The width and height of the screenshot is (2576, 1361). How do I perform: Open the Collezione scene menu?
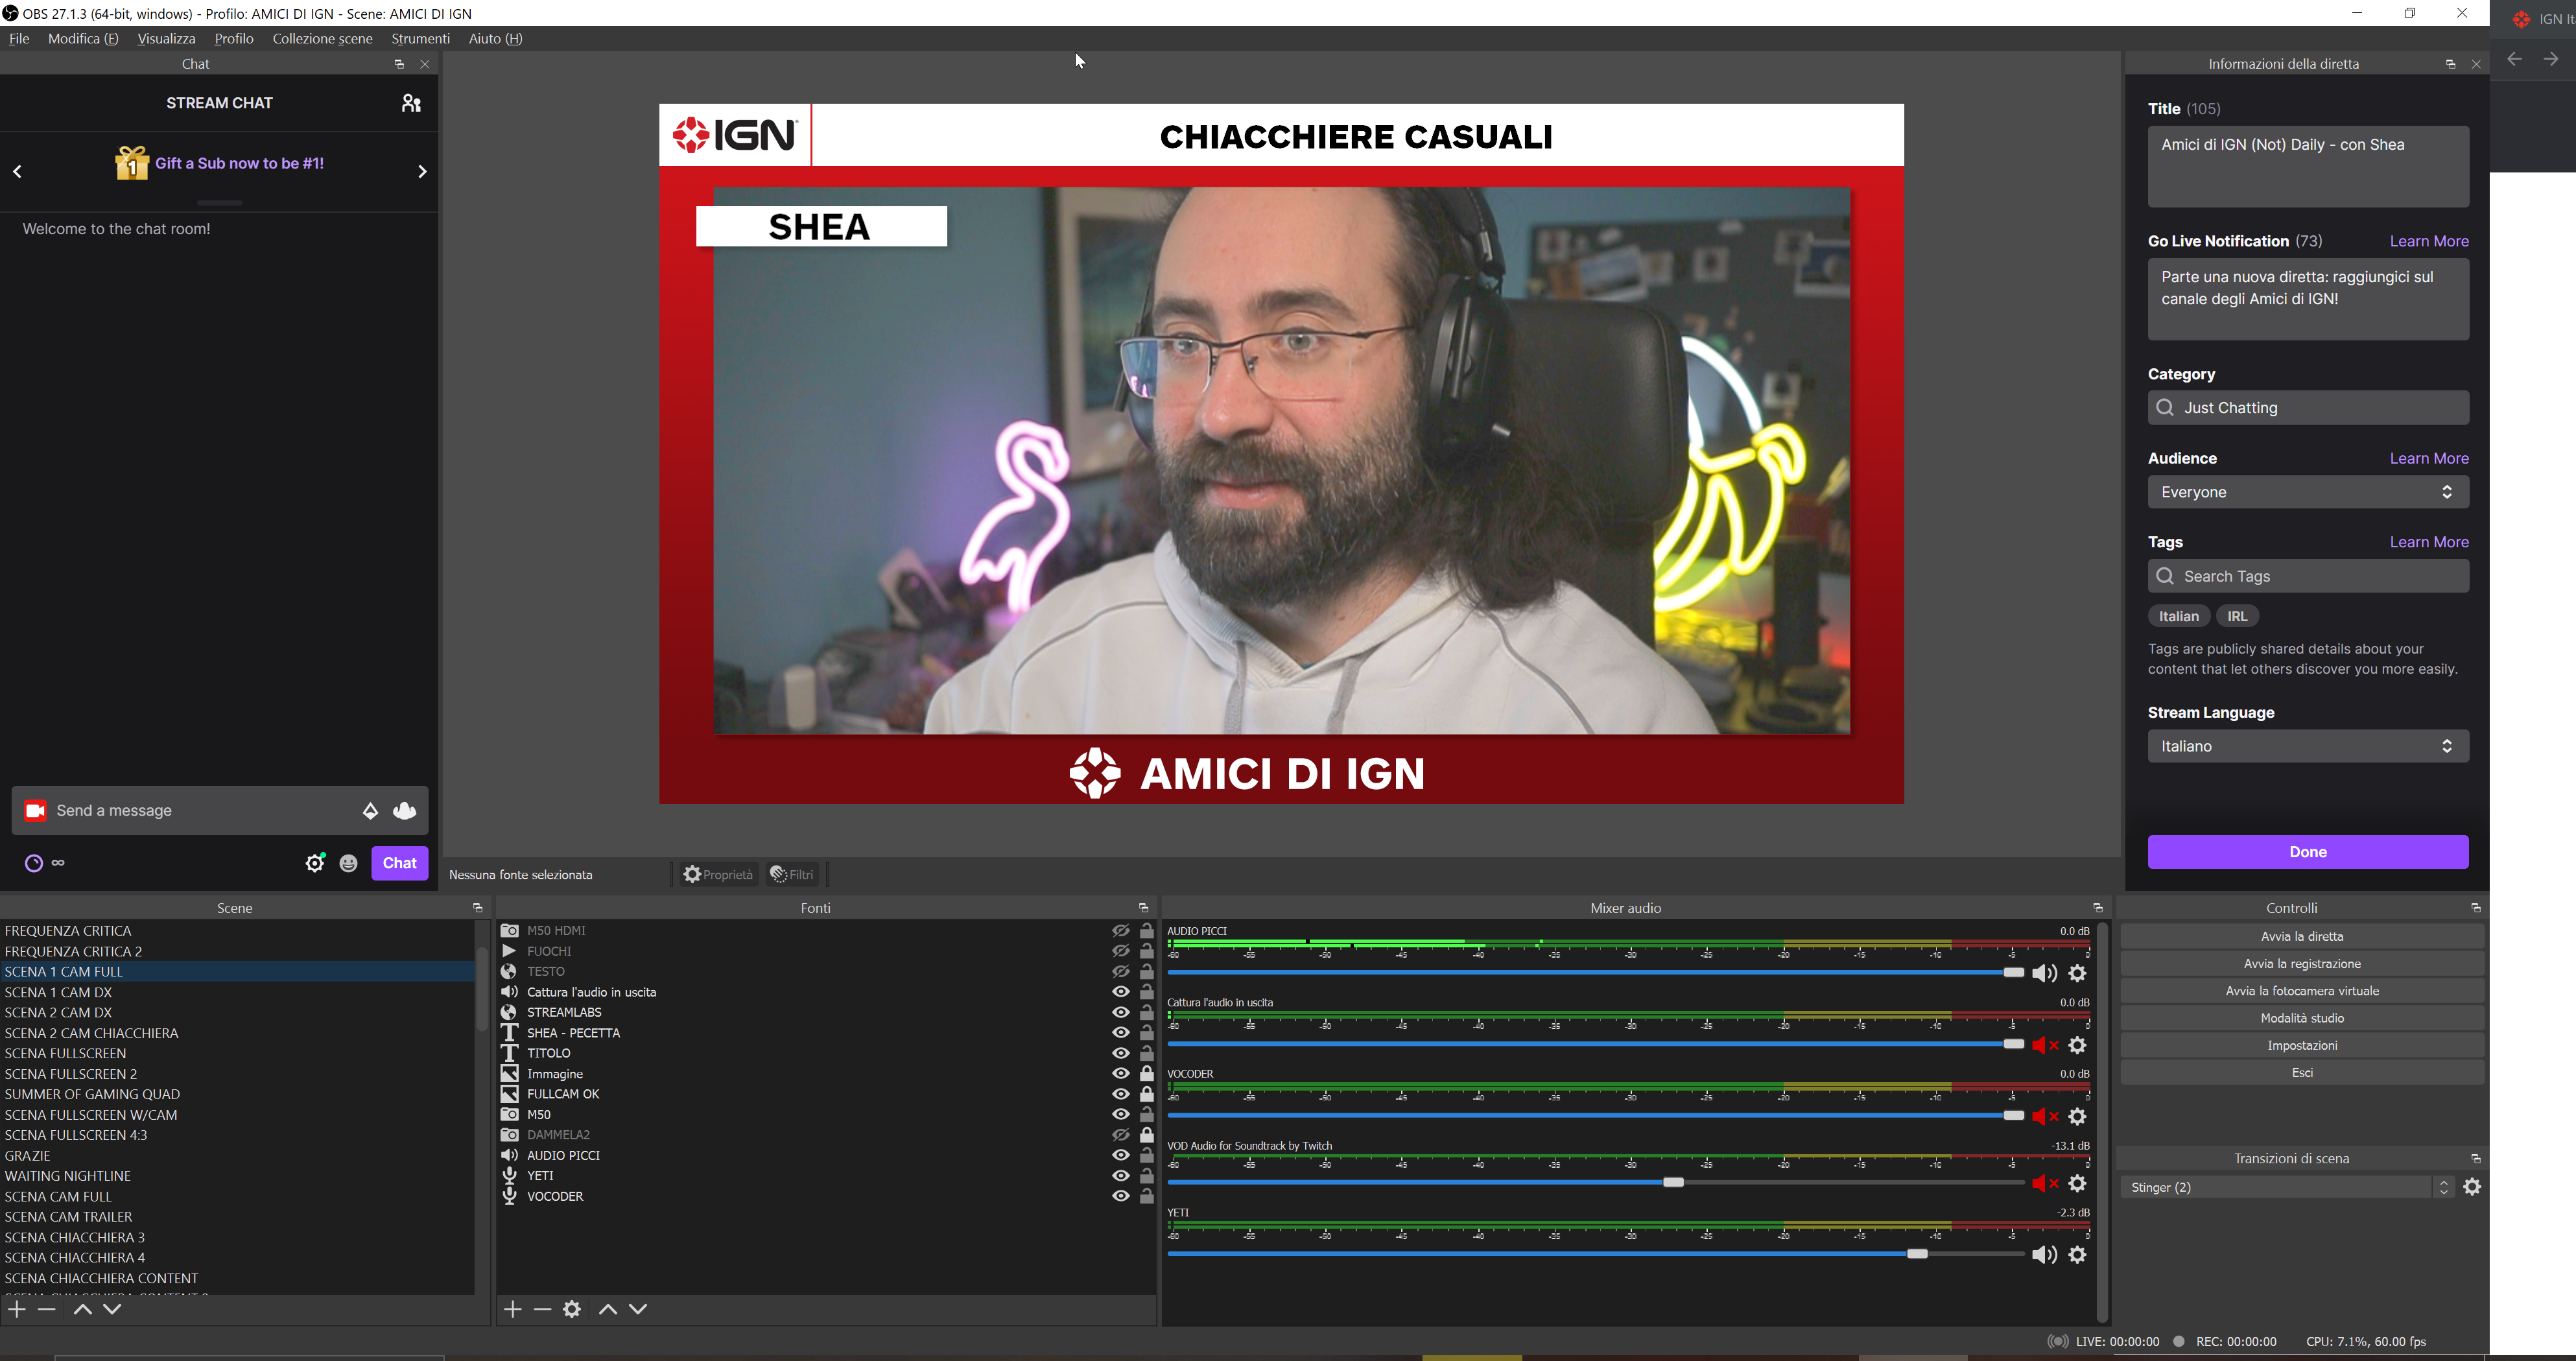tap(322, 39)
